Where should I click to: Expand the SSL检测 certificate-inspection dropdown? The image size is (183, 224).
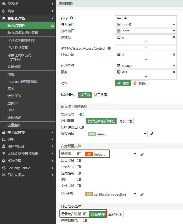click(135, 194)
